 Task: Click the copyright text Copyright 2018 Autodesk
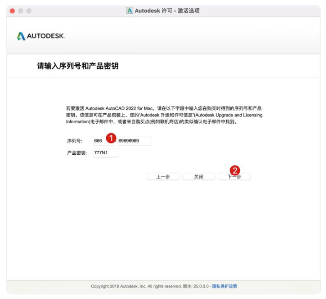(x=119, y=286)
